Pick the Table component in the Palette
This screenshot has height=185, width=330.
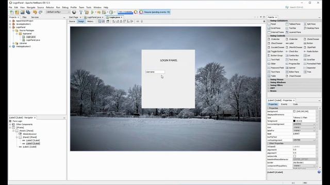[x=272, y=76]
